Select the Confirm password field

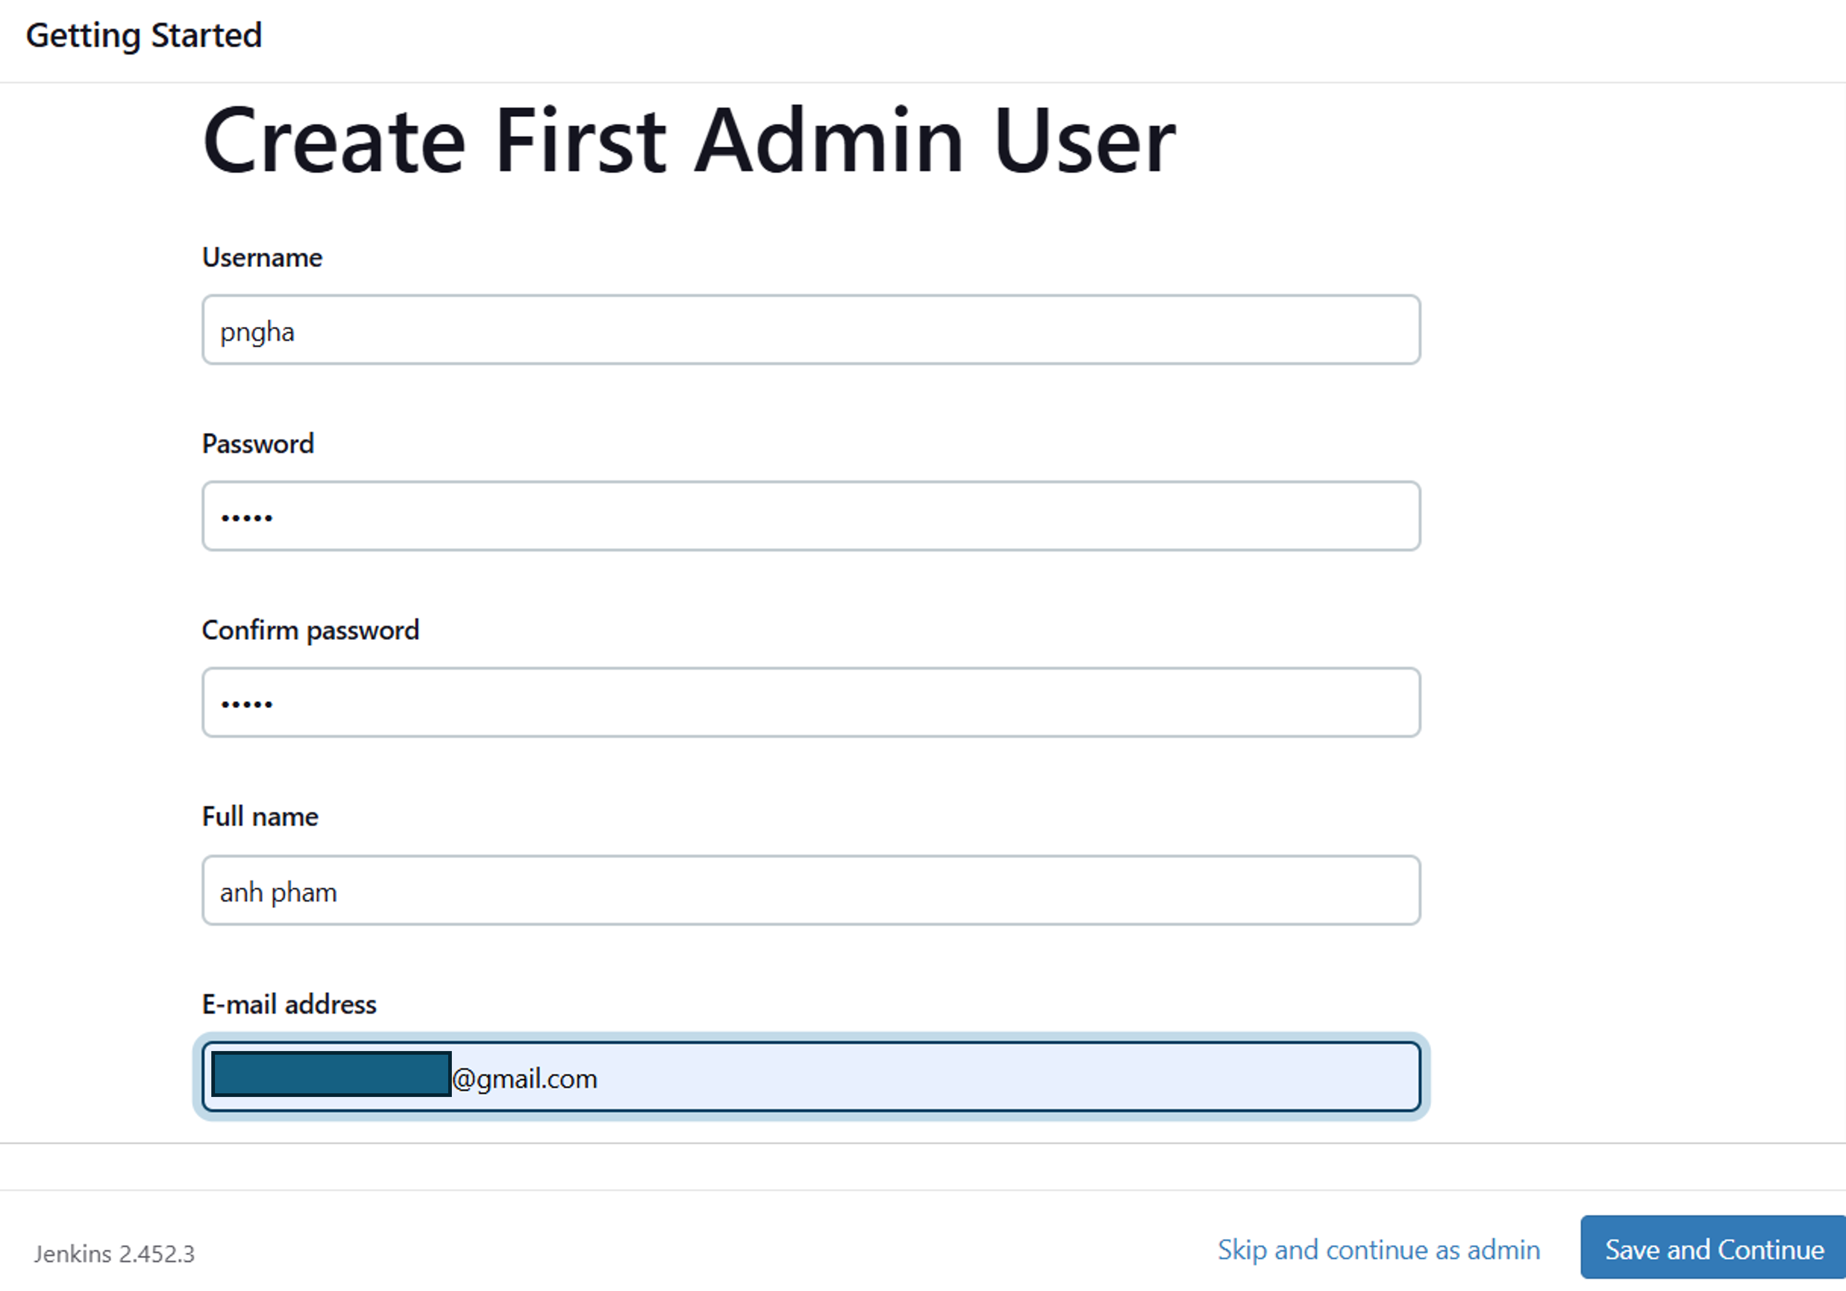pos(810,703)
